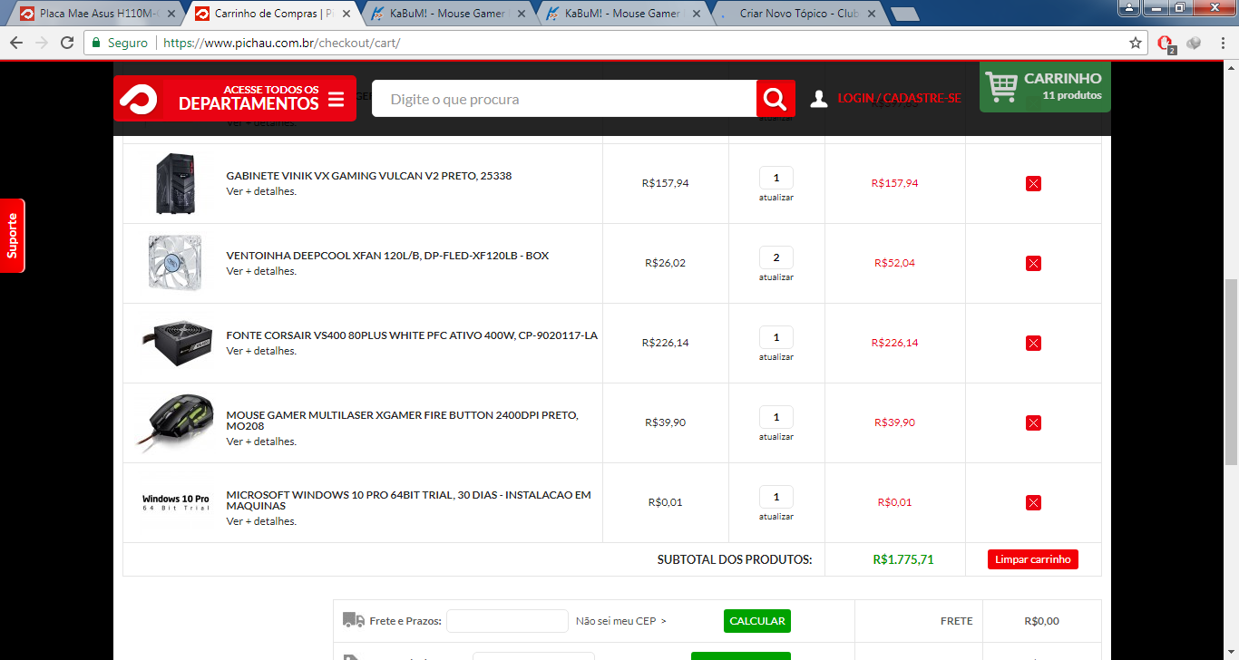Focus the 'Digite o que procura' search box

point(564,99)
